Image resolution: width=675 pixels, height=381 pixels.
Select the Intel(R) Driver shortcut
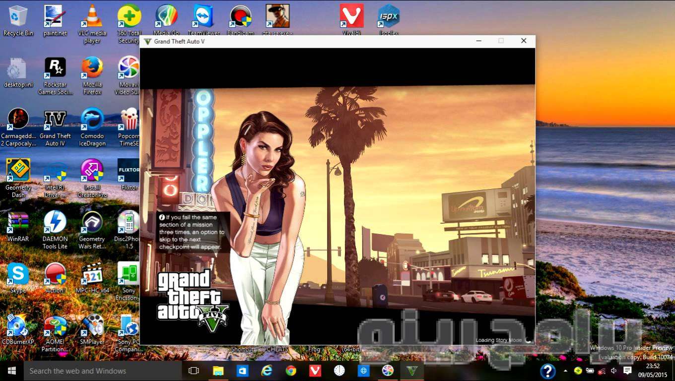coord(55,178)
